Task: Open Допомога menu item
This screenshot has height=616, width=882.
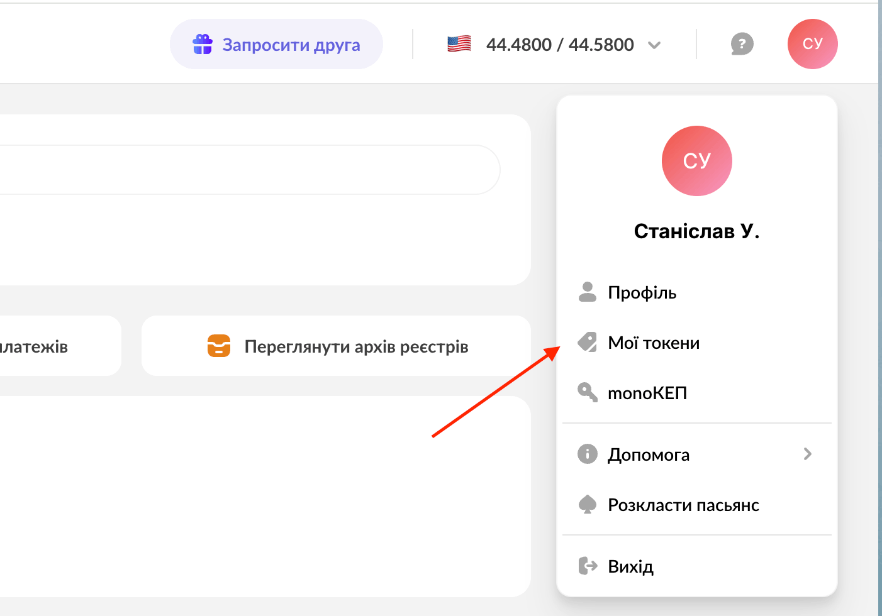Action: pos(697,454)
